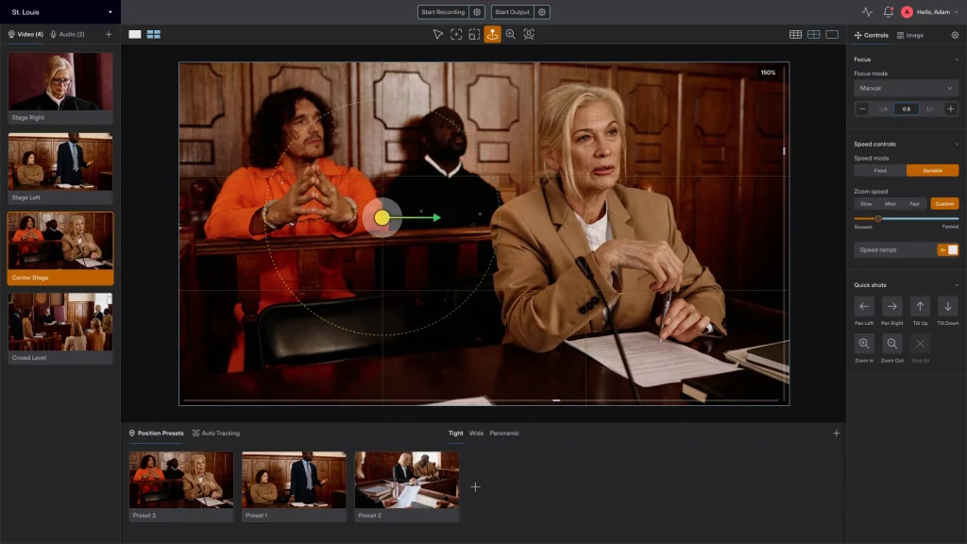967x544 pixels.
Task: Select the magnifier zoom tool
Action: point(511,35)
